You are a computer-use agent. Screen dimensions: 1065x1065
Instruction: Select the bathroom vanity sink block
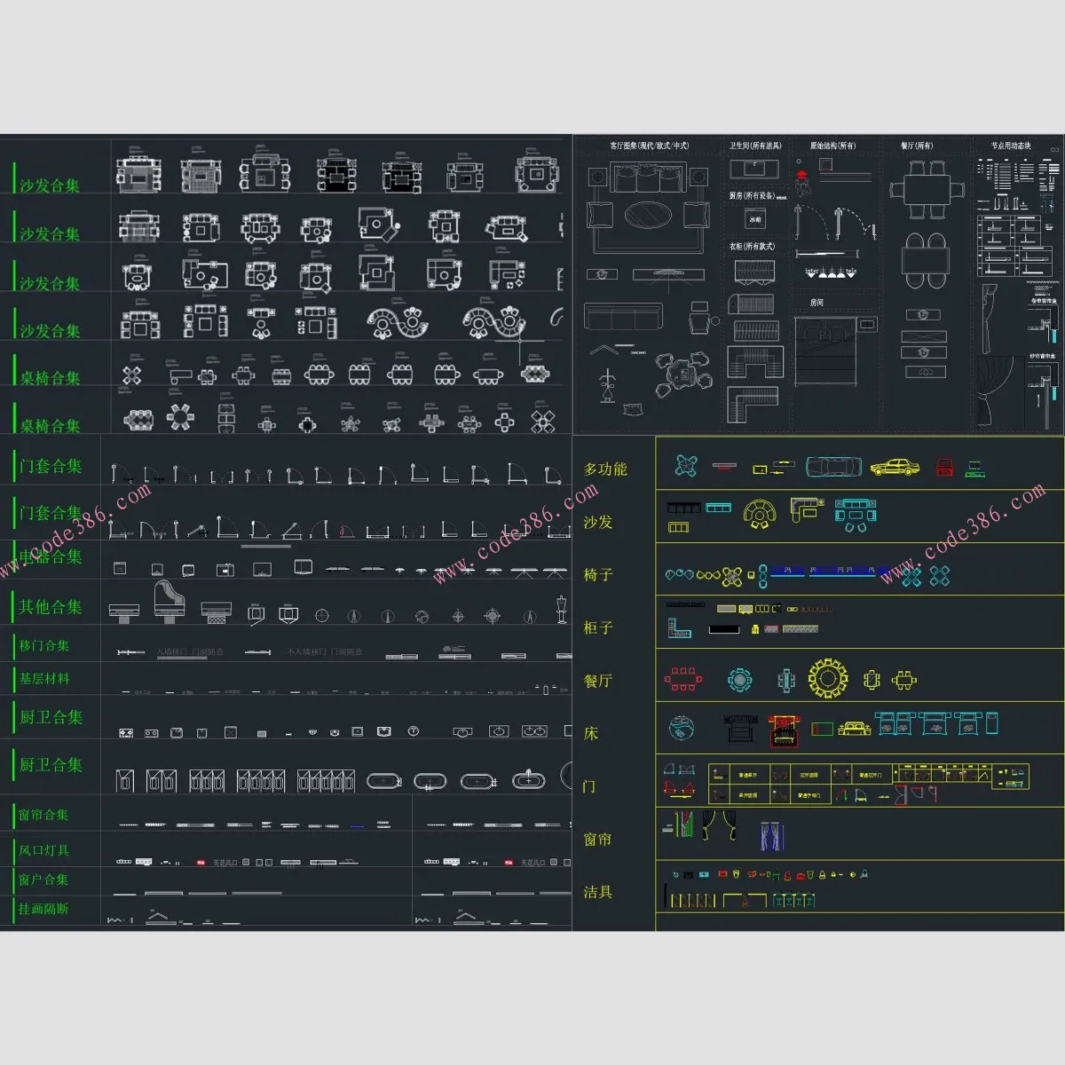tap(753, 169)
